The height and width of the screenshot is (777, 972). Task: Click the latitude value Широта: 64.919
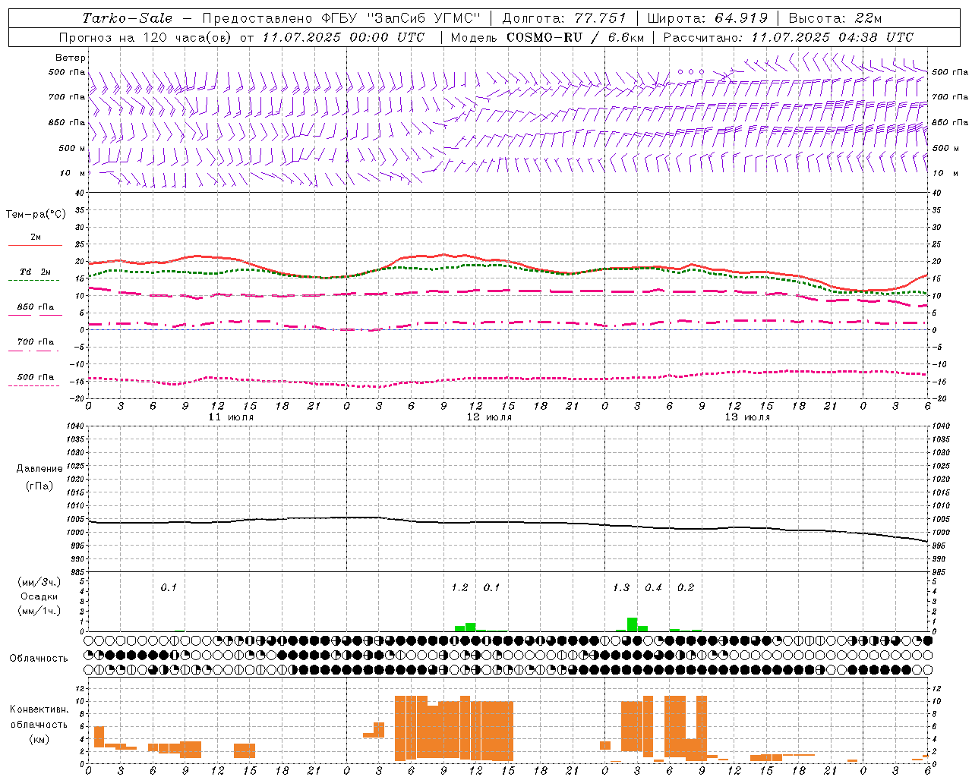(x=707, y=18)
